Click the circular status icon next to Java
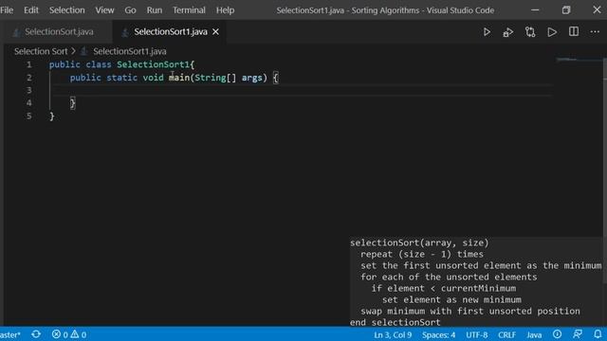 (x=557, y=334)
